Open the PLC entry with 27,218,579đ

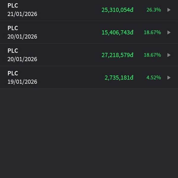click(x=89, y=55)
